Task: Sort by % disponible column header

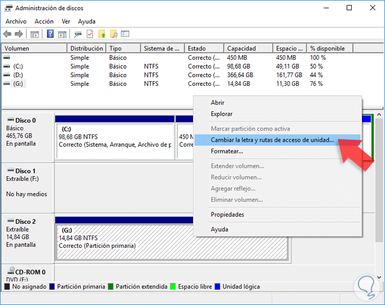Action: click(330, 49)
